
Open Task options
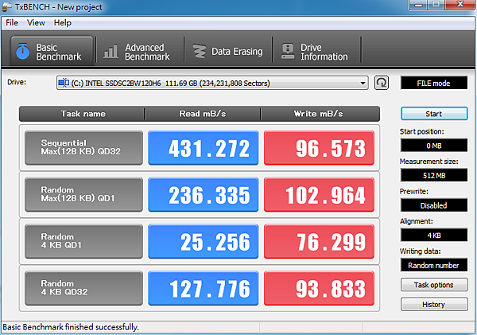[x=434, y=285]
